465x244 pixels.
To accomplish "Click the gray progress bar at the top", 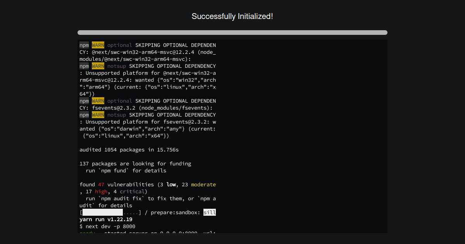I will 232,33.
